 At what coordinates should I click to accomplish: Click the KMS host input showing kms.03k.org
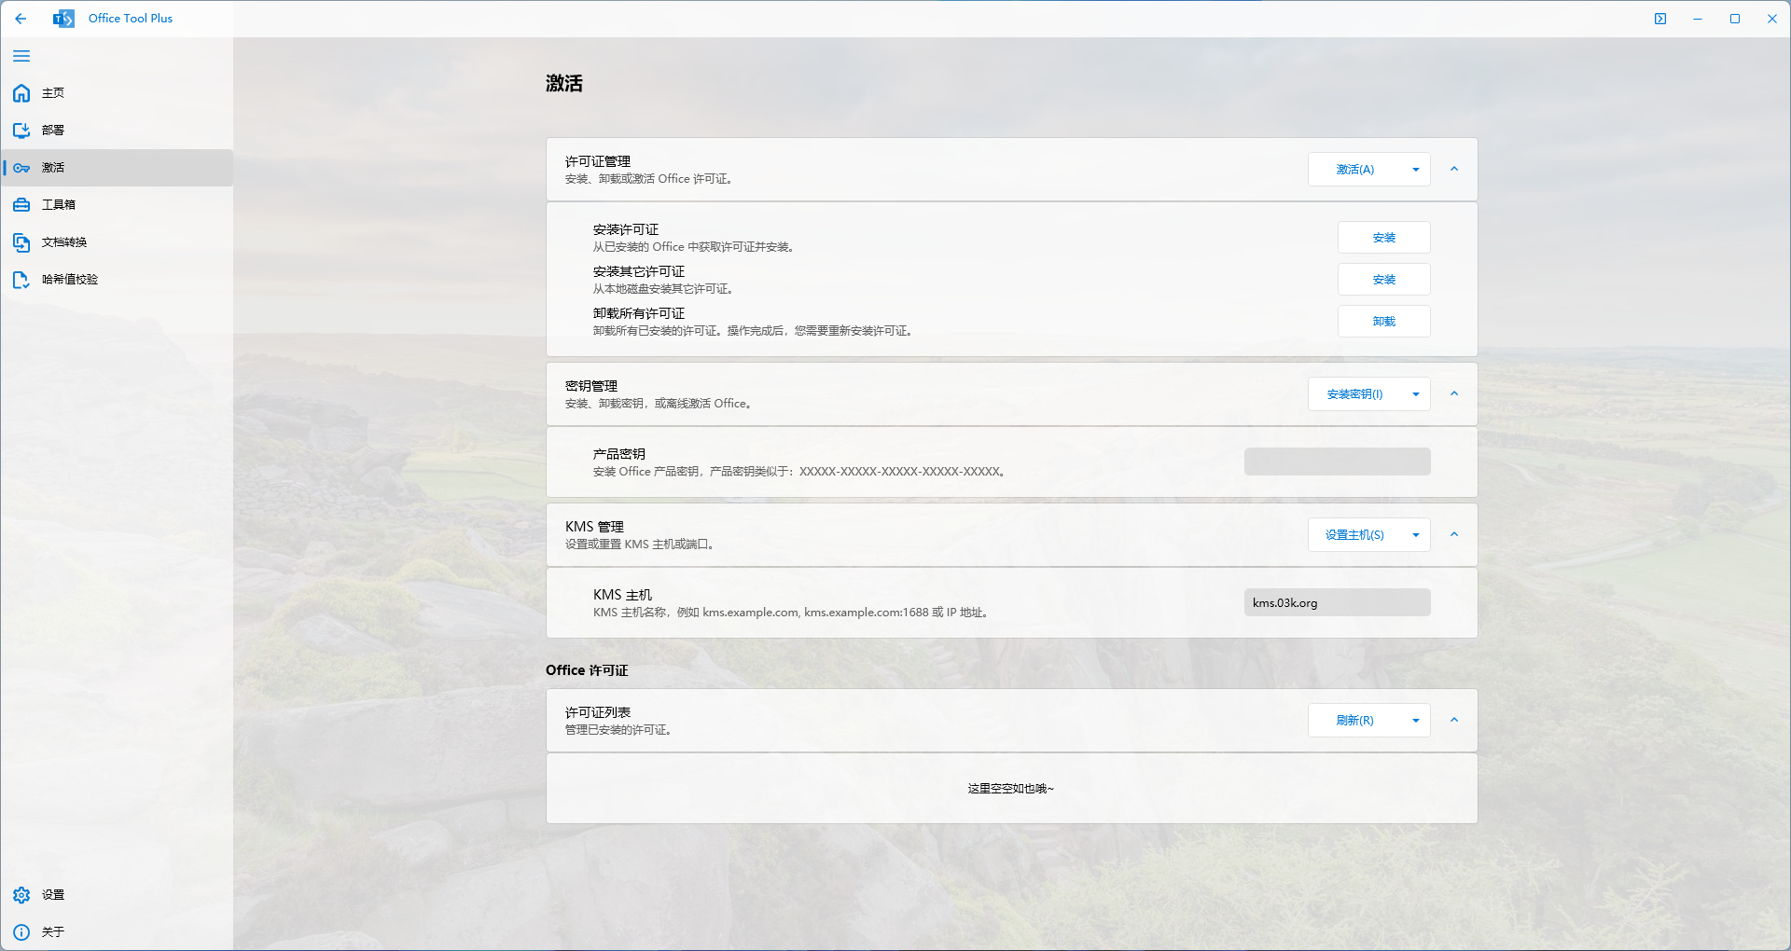tap(1336, 602)
